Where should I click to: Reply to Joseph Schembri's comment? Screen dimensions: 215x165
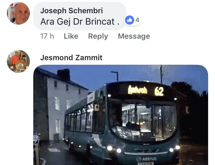[98, 36]
